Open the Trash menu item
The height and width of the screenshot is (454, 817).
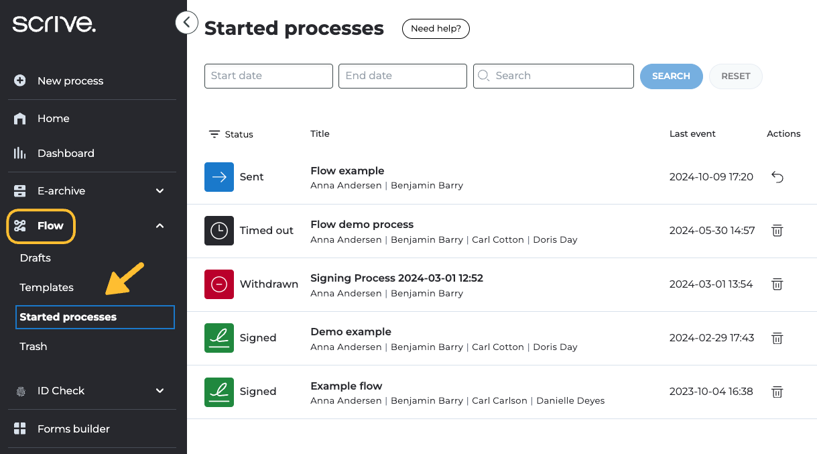click(34, 347)
